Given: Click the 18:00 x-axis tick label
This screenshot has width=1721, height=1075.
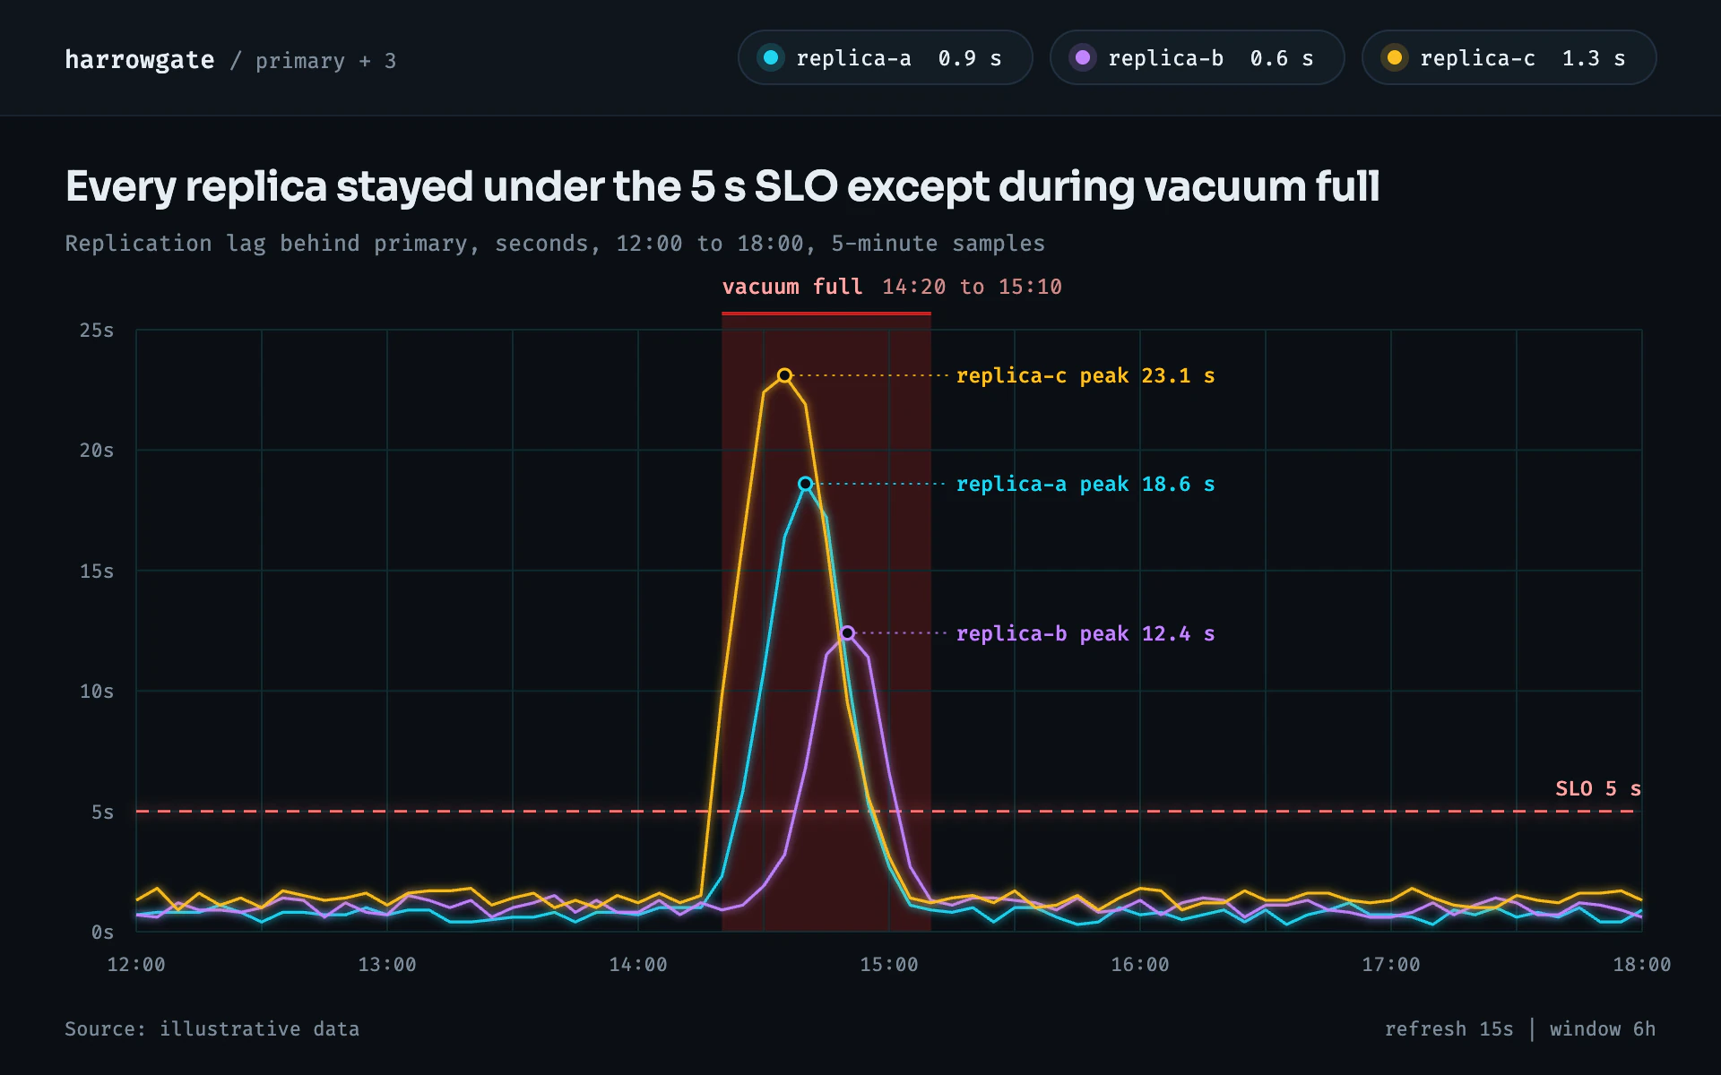Looking at the screenshot, I should pyautogui.click(x=1642, y=965).
